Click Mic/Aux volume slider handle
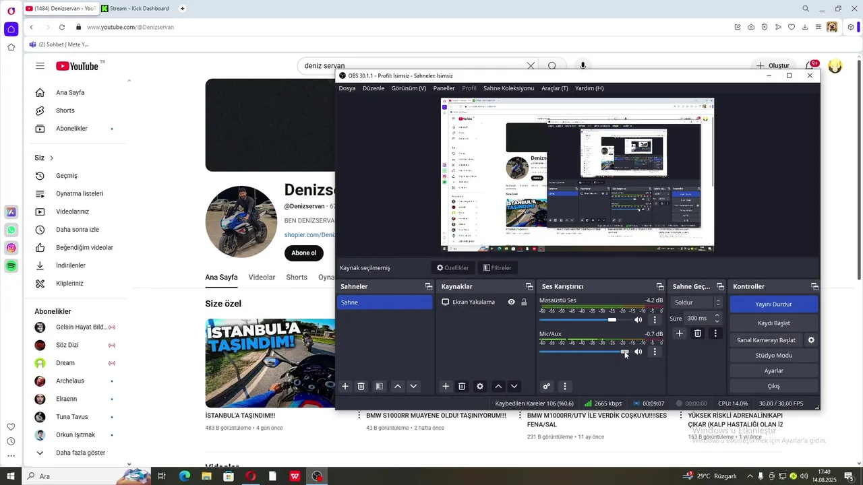This screenshot has height=485, width=863. (625, 352)
